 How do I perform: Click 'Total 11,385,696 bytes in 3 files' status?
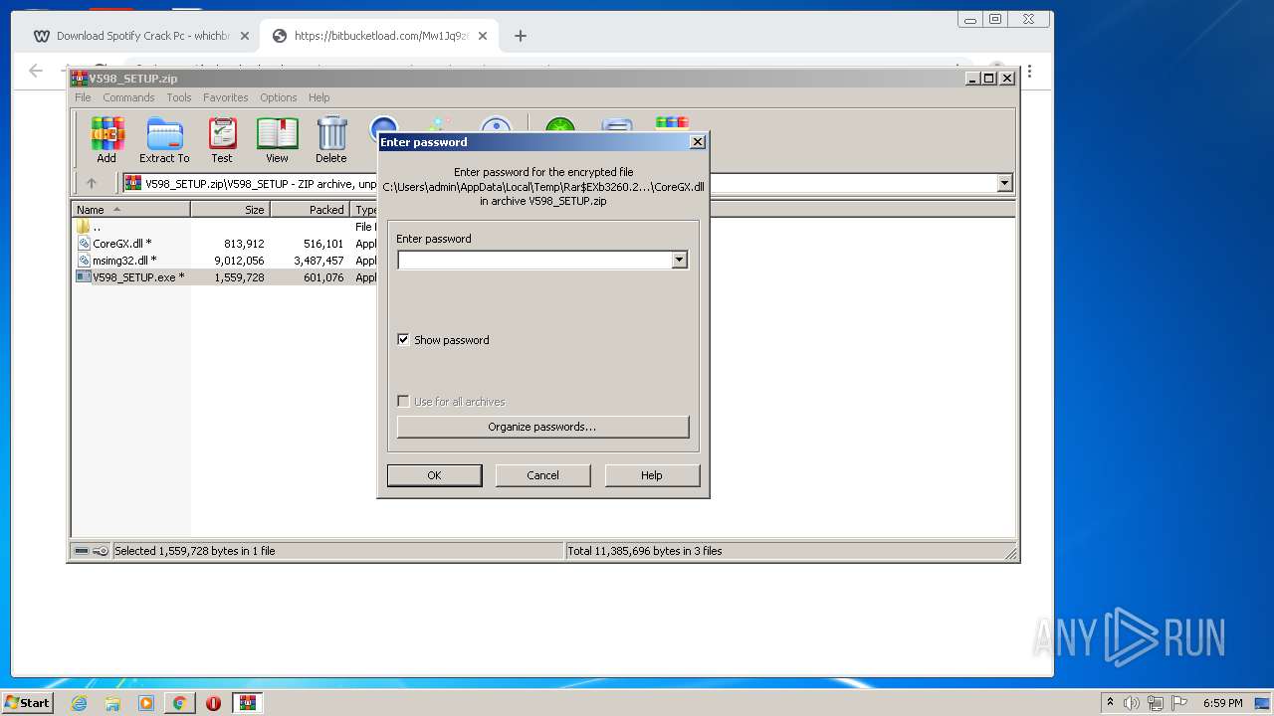click(645, 551)
